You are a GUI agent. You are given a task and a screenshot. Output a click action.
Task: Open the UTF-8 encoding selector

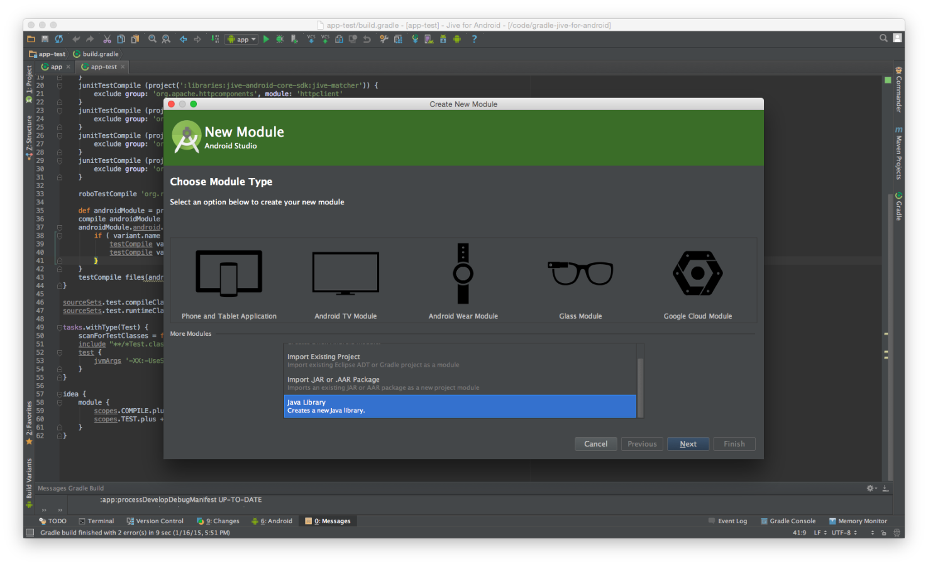(841, 532)
